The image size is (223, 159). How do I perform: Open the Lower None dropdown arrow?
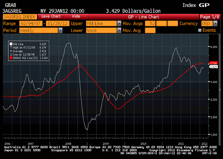click(x=119, y=30)
